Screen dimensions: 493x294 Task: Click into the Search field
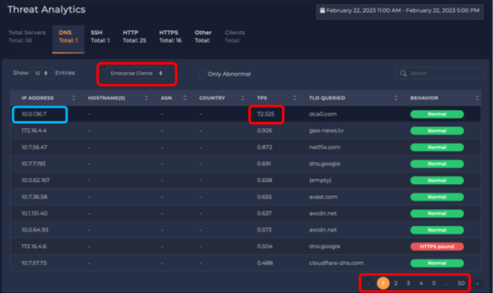(440, 73)
